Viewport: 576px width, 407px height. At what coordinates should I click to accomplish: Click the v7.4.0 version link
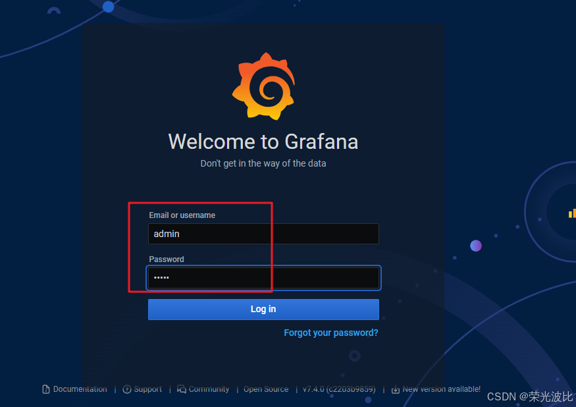(x=339, y=389)
